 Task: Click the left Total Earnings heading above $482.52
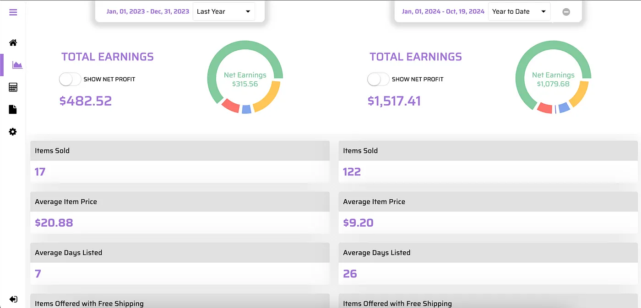[108, 57]
